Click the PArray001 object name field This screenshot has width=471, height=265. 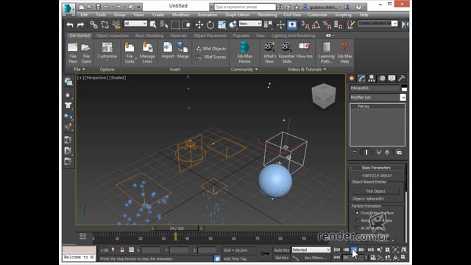tap(375, 88)
